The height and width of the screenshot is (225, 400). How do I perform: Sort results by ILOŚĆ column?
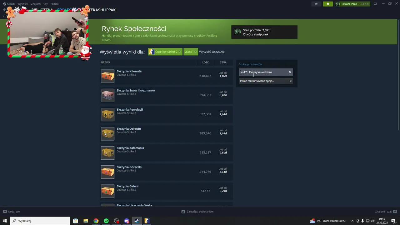click(x=205, y=62)
